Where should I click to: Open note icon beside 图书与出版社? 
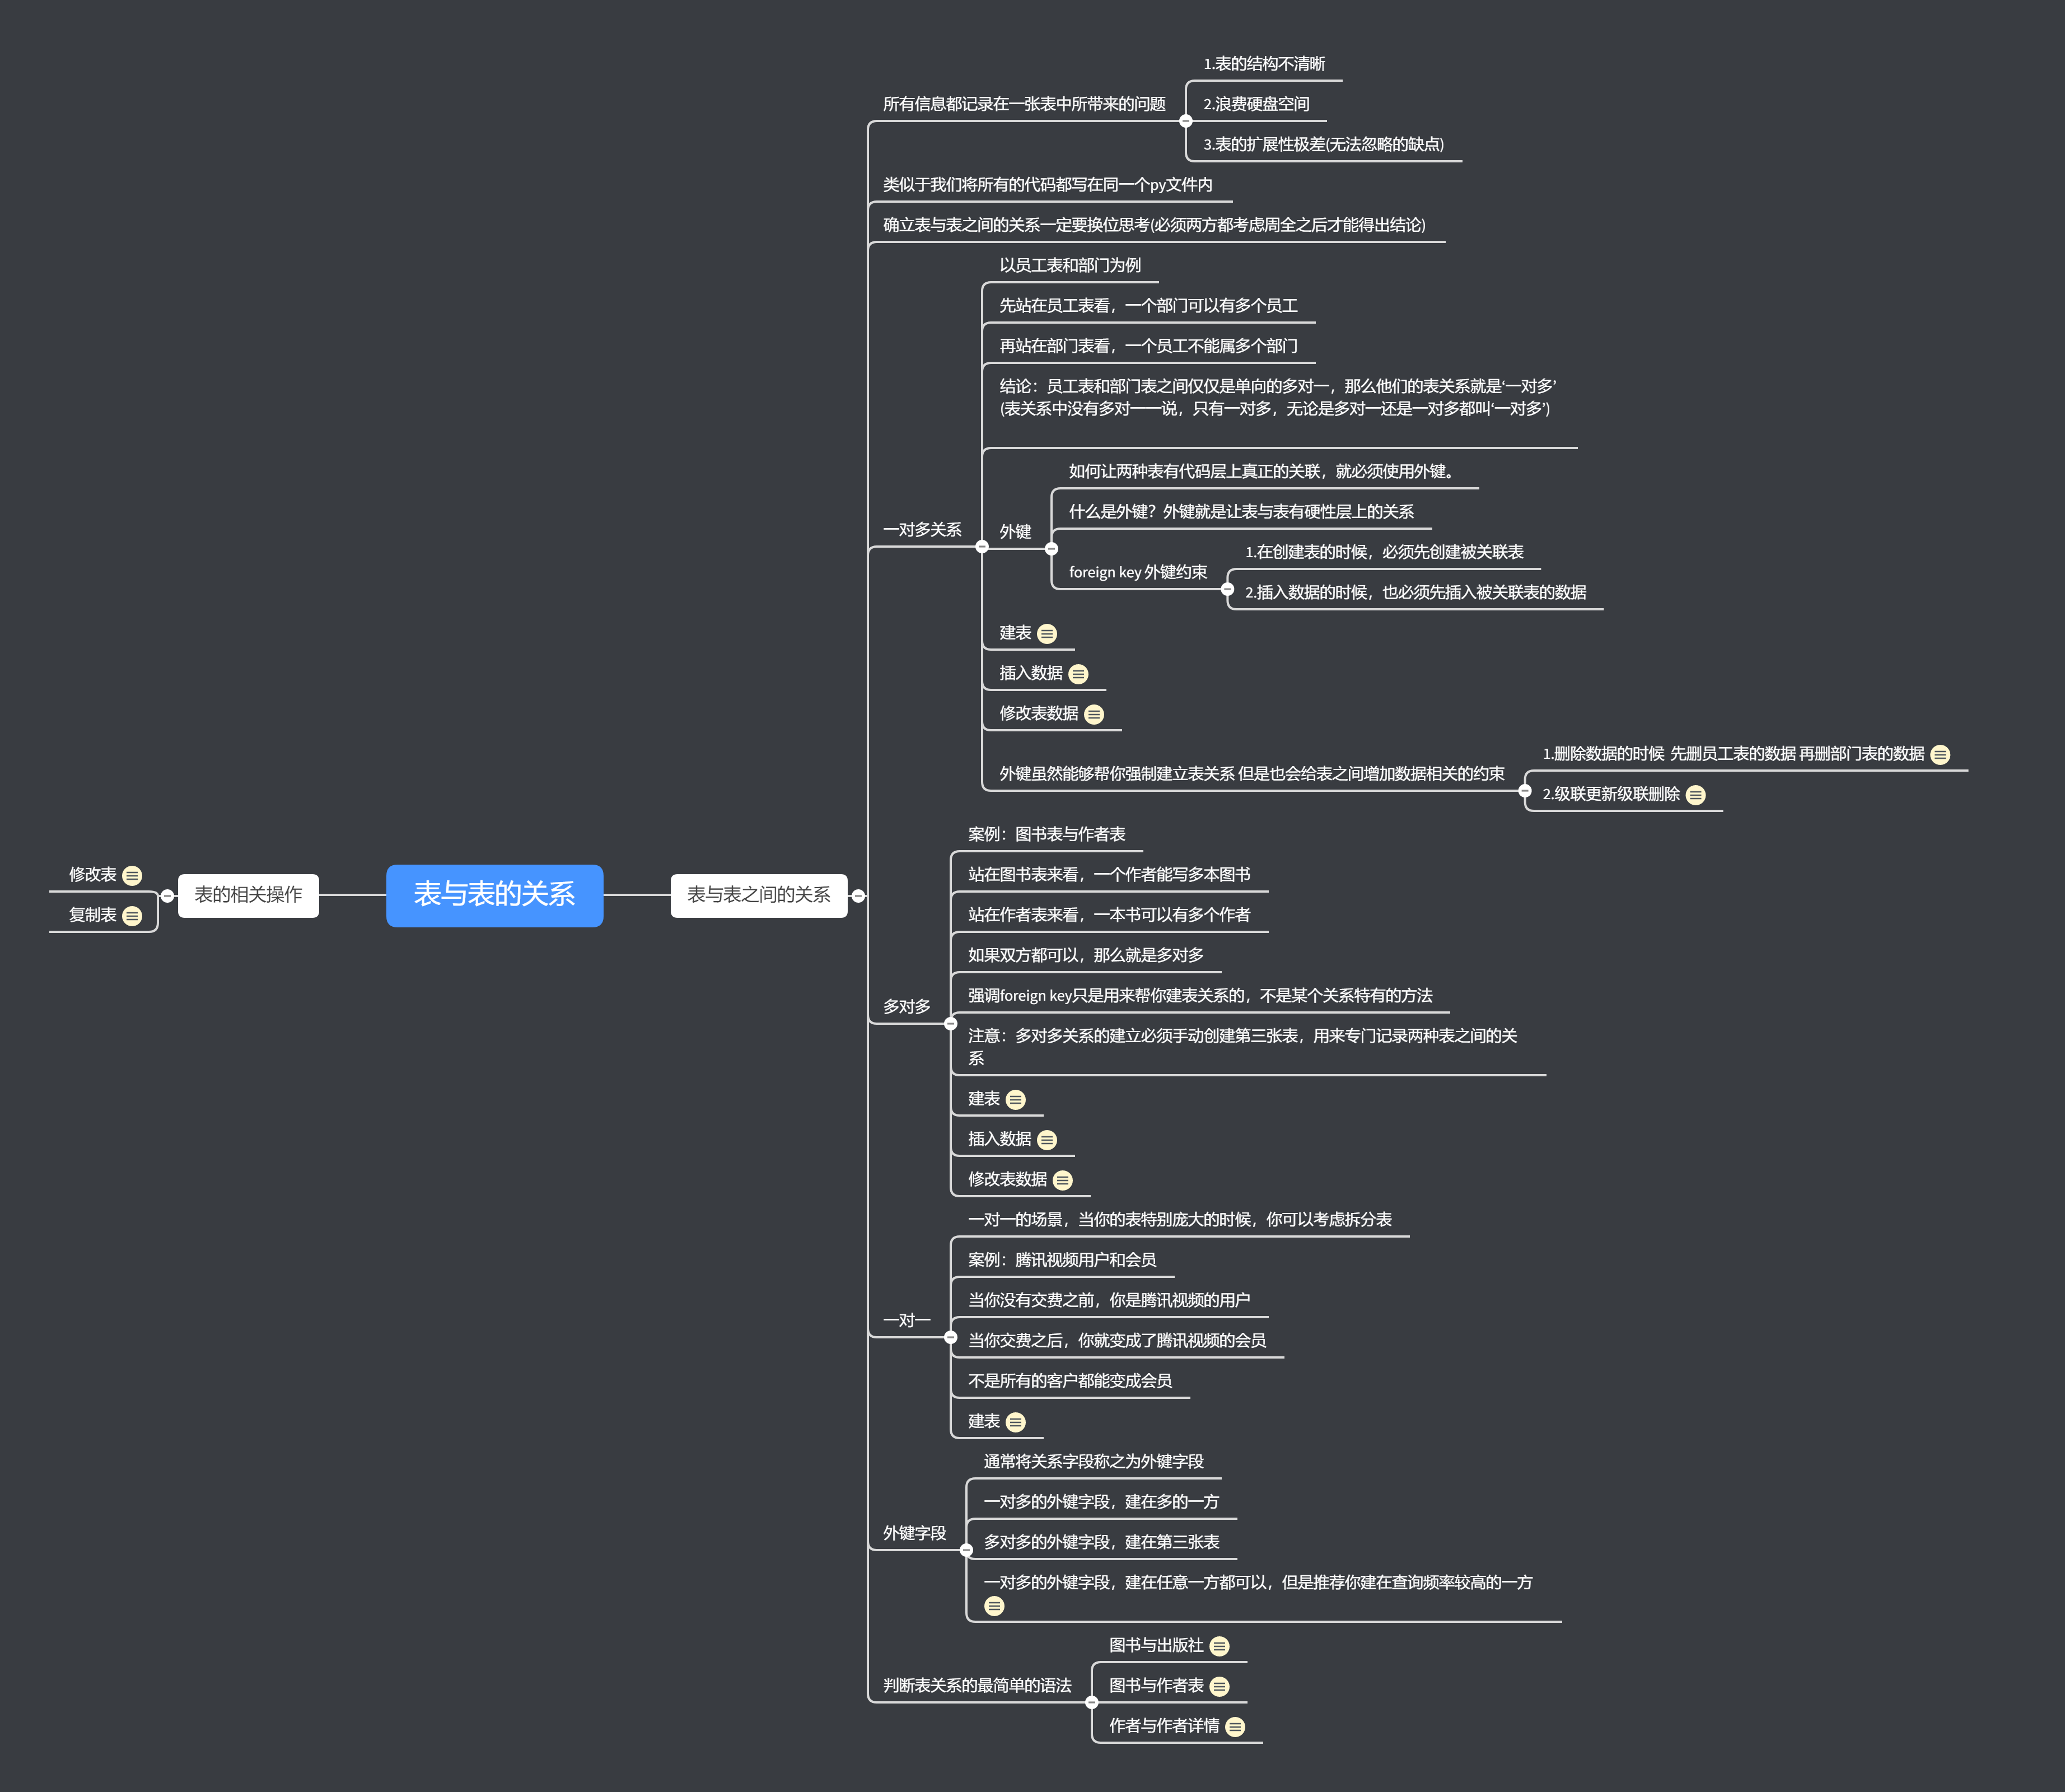[1220, 1646]
